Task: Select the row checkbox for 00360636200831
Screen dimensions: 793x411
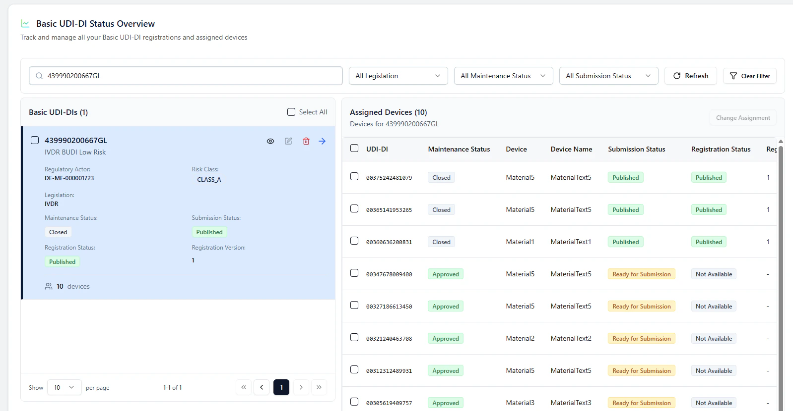Action: [x=354, y=241]
